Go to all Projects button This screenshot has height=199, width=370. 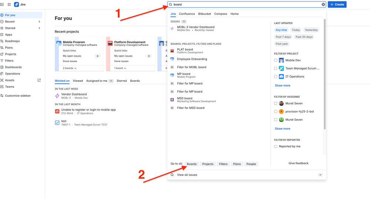pos(208,164)
